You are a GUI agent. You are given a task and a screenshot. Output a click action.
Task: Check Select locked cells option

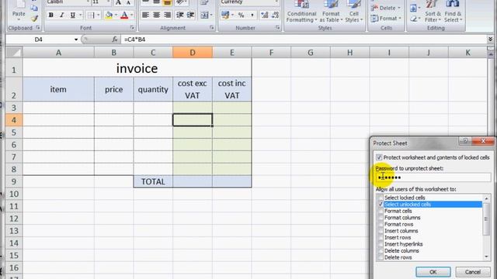click(x=381, y=198)
